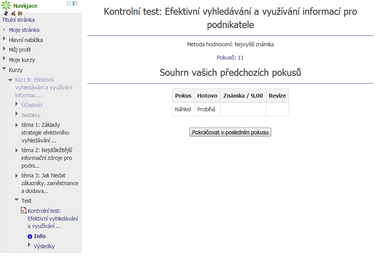Expand the Hlavní nabídka node
The width and height of the screenshot is (375, 256).
pos(4,39)
